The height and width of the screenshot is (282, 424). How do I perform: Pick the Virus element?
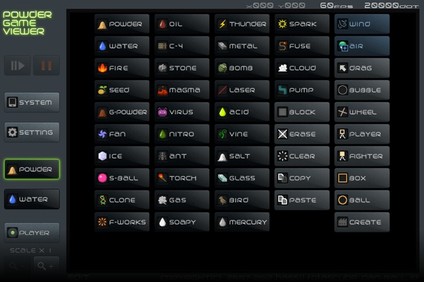pyautogui.click(x=182, y=112)
